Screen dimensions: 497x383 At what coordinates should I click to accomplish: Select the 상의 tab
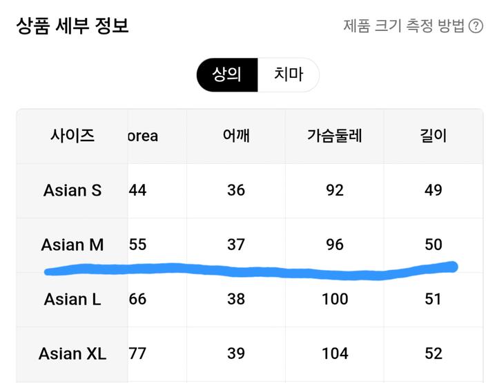226,74
